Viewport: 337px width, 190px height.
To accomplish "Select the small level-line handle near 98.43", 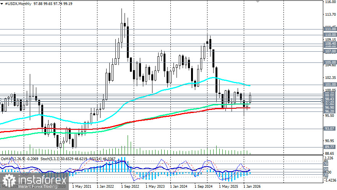I will click(322, 100).
